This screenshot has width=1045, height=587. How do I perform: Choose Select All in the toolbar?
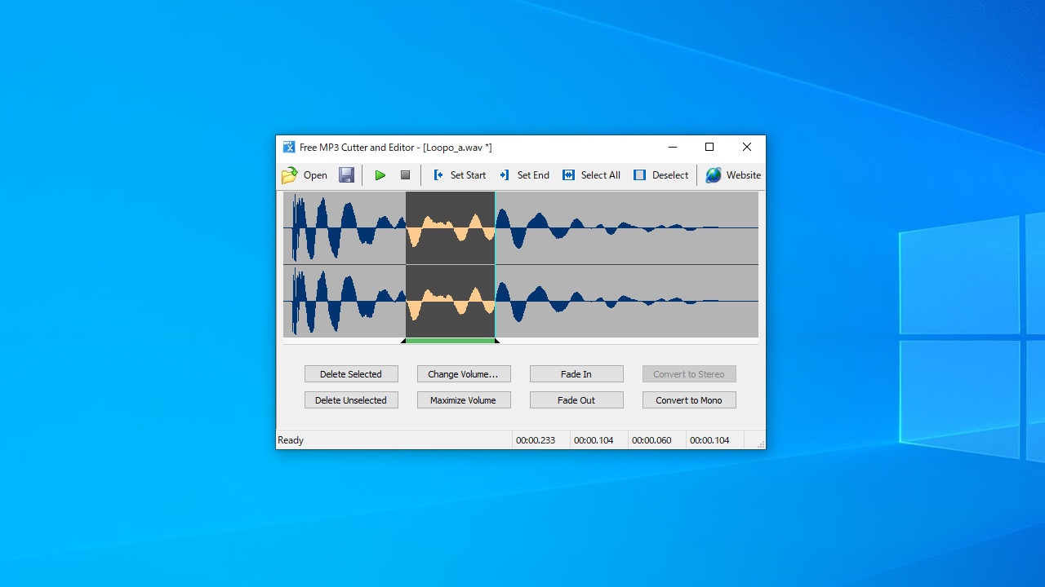[x=591, y=175]
